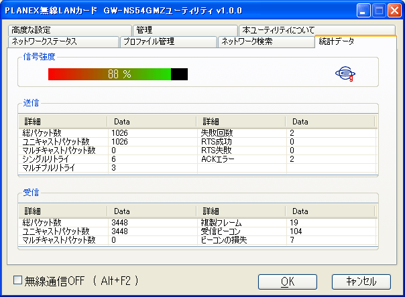The width and height of the screenshot is (405, 297).
Task: Click the Data header above 1026 in 送信 table
Action: click(152, 122)
